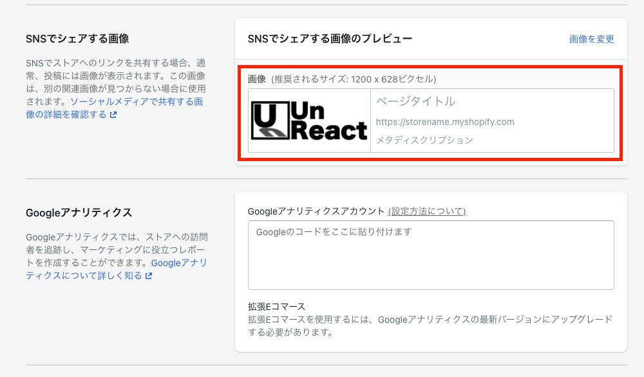Click the 推奨されるサイズ: 1200 x 628ピクセル text
This screenshot has width=644, height=377.
point(354,79)
